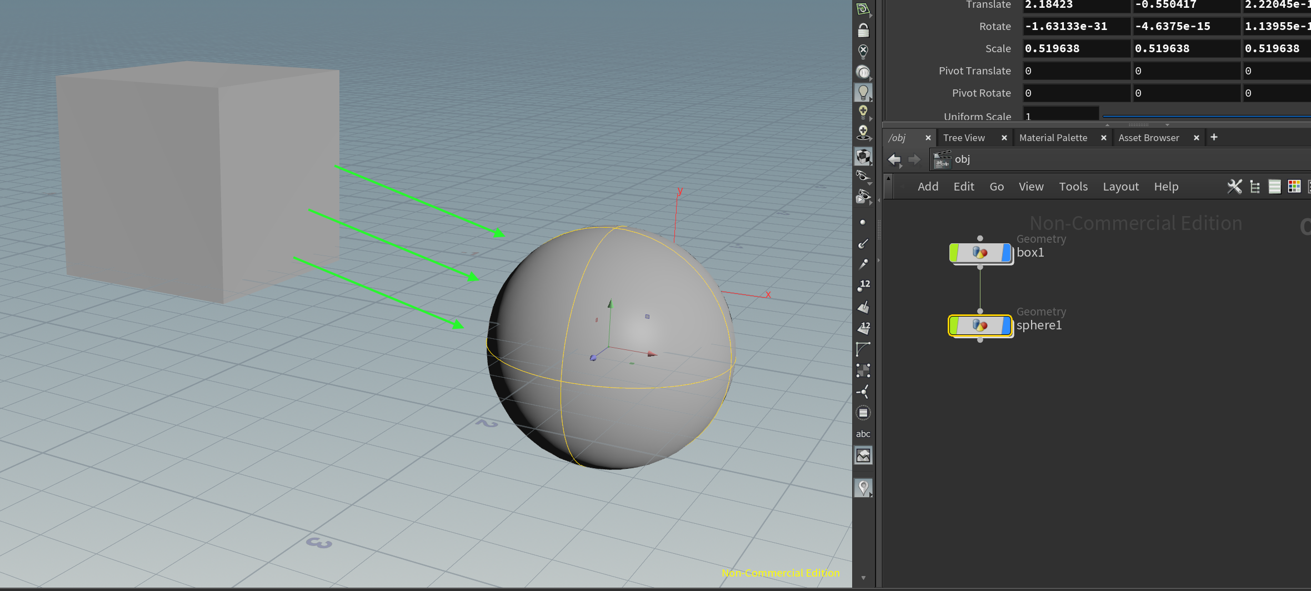
Task: Toggle the sphere1 node blue display flag
Action: coord(1006,325)
